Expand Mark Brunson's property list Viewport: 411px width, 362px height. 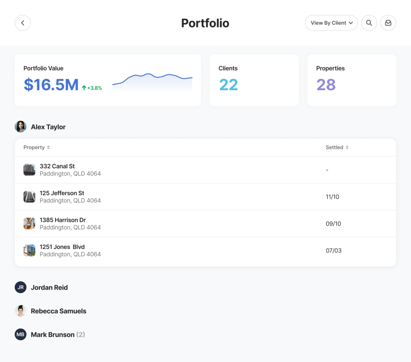[x=53, y=335]
